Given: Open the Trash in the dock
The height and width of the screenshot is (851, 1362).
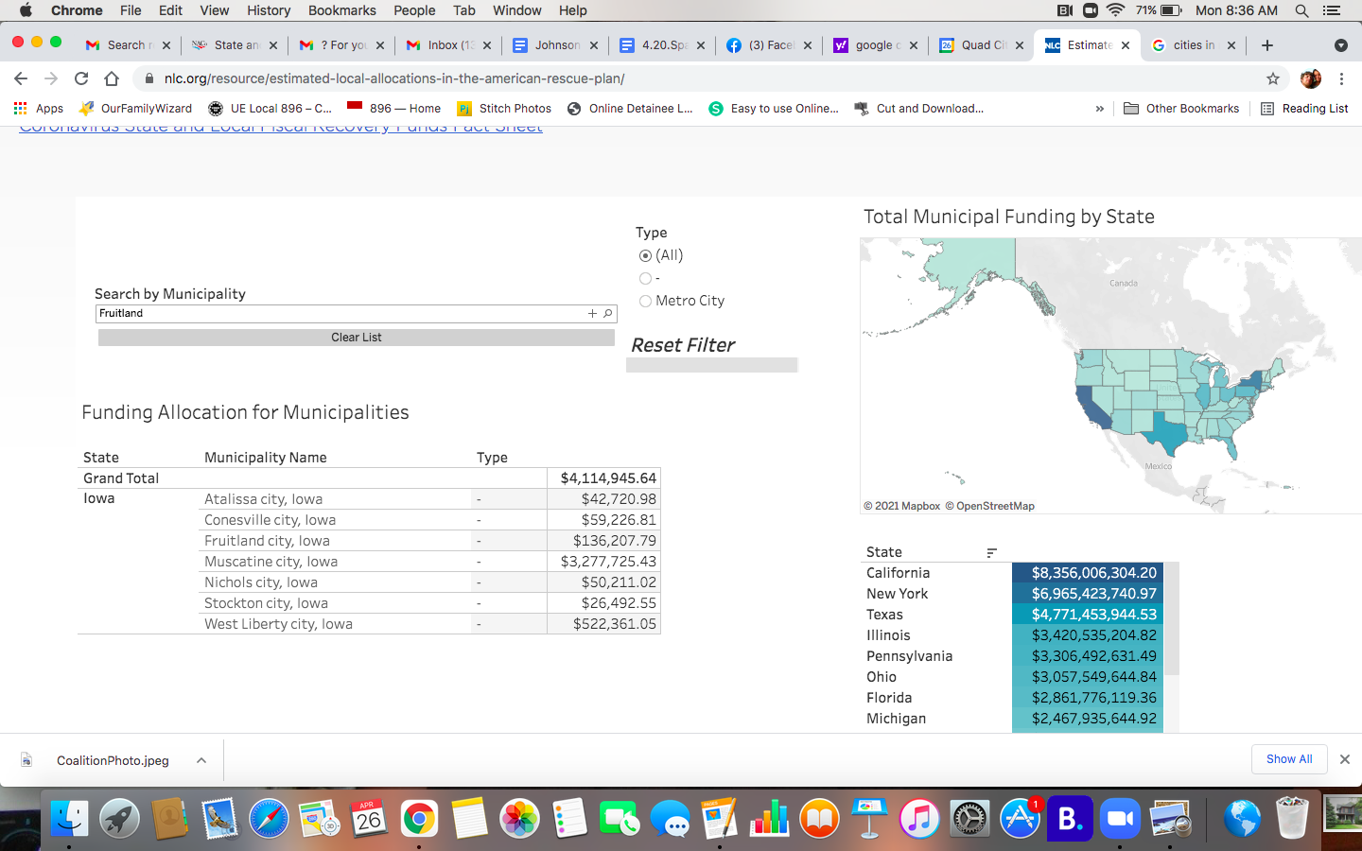Looking at the screenshot, I should coord(1292,818).
